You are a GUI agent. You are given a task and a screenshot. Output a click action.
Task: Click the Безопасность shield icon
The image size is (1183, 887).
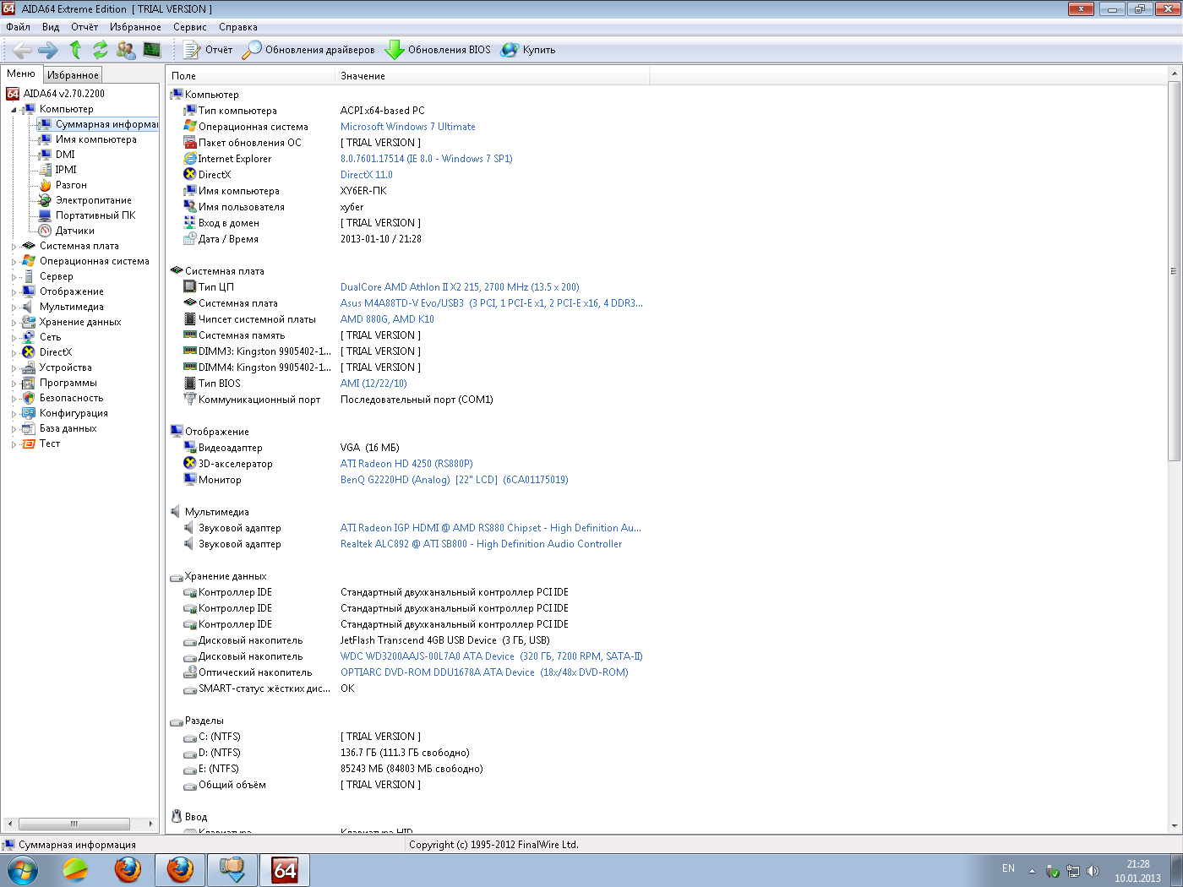(29, 398)
